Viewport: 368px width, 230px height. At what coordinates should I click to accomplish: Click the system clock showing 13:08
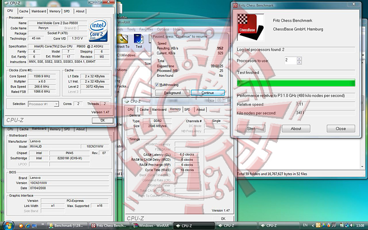pos(360,225)
